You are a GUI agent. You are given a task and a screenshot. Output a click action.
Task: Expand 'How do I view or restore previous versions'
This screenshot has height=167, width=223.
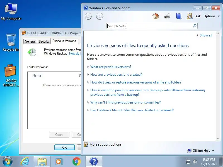point(136,82)
